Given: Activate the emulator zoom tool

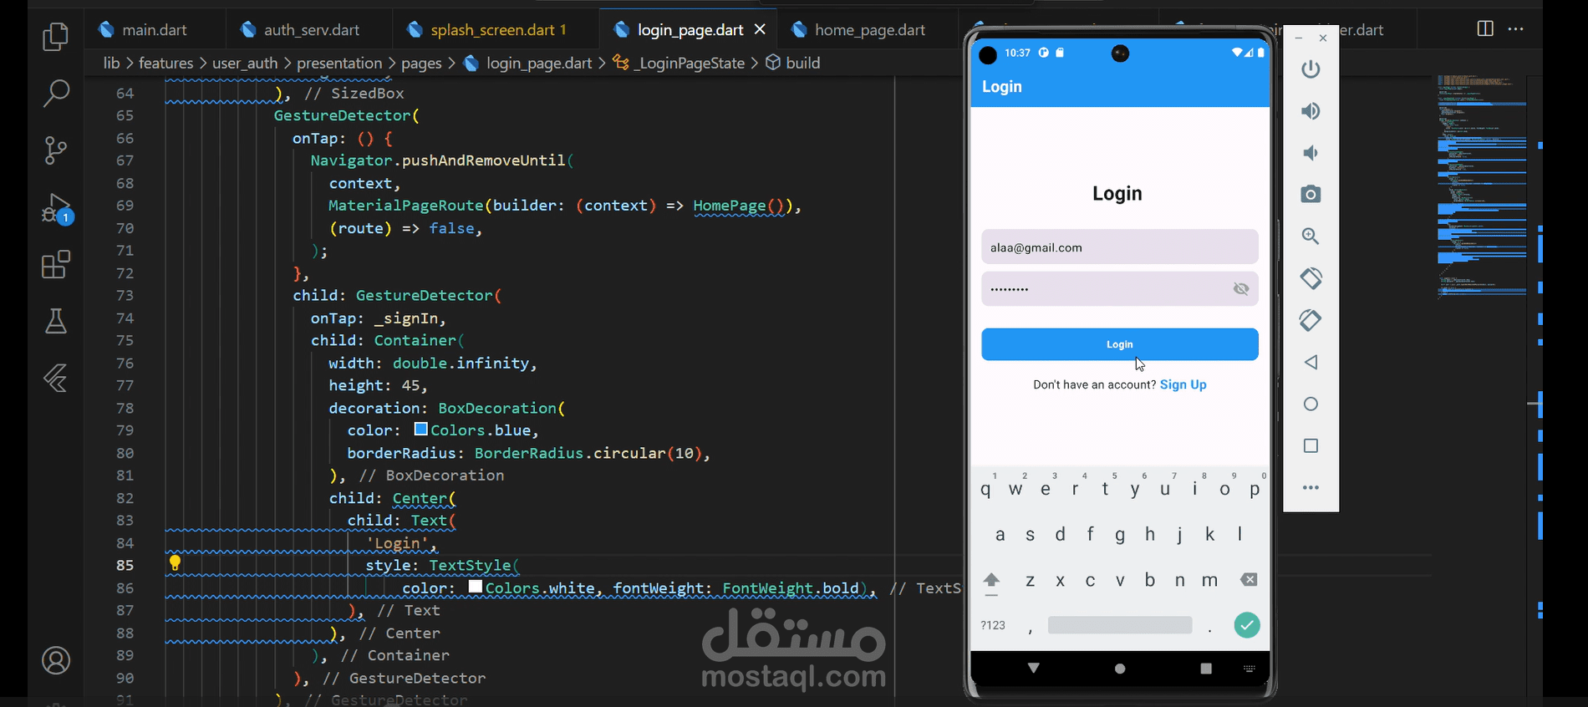Looking at the screenshot, I should click(1311, 237).
